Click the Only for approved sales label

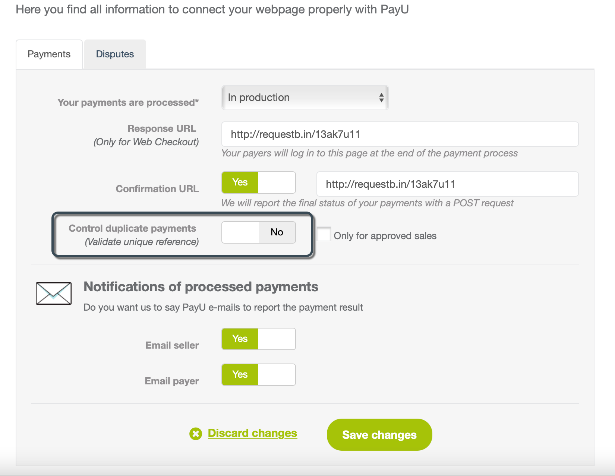(385, 236)
